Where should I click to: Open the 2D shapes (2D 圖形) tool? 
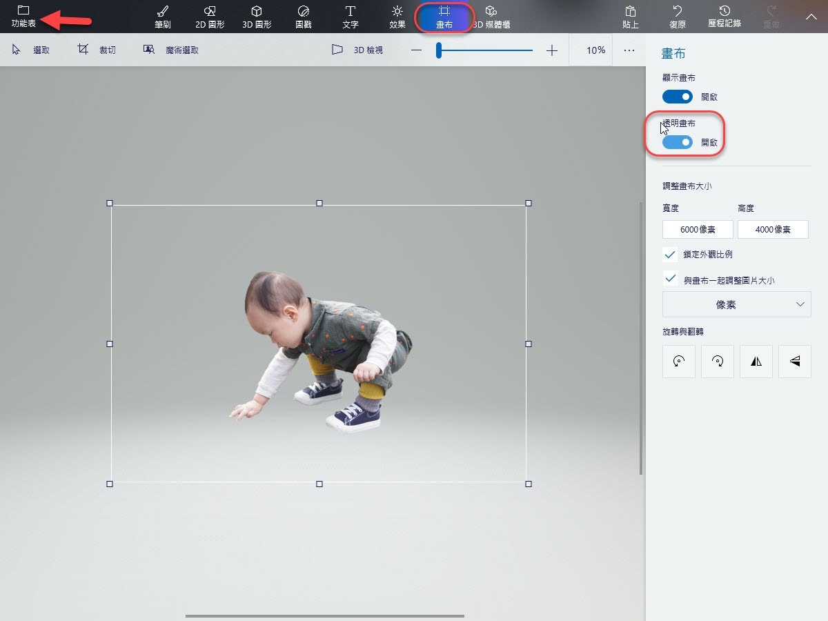[x=210, y=17]
